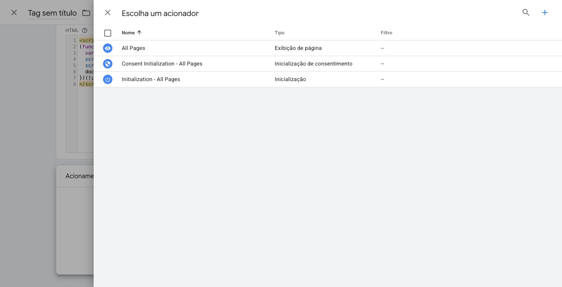
Task: Click the Tipo column header
Action: (279, 33)
